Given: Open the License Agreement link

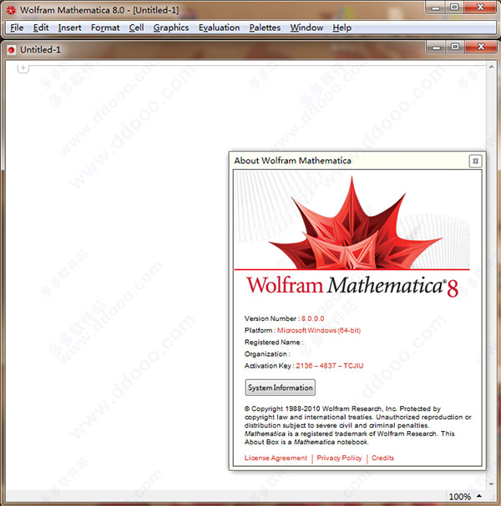Looking at the screenshot, I should [276, 458].
